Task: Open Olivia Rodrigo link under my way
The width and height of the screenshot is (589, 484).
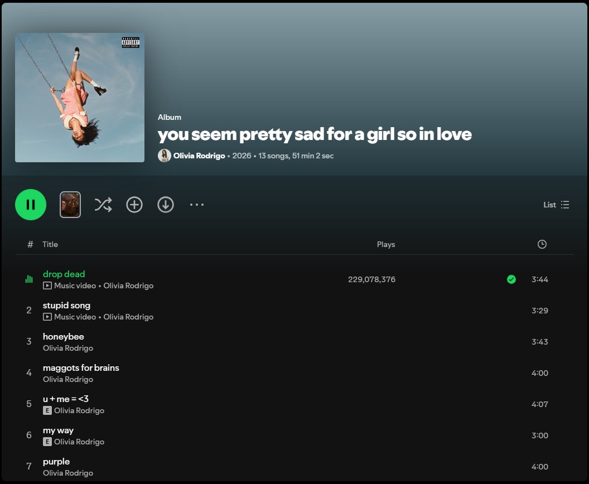Action: coord(79,442)
